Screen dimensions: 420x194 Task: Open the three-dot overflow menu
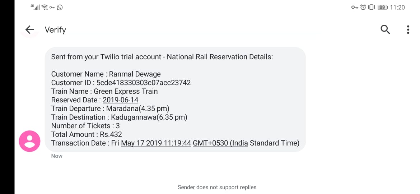[x=408, y=29]
